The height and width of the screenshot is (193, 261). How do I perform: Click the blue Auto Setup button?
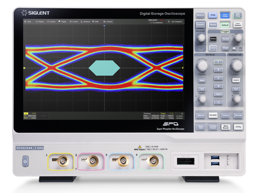tap(225, 15)
